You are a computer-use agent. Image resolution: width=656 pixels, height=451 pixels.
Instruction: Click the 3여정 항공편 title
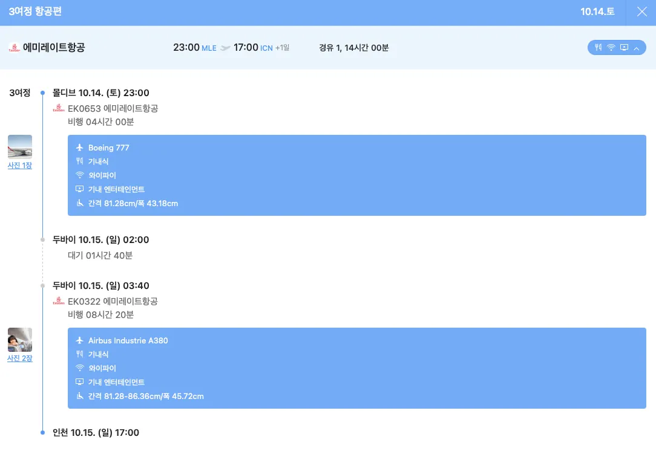click(35, 11)
